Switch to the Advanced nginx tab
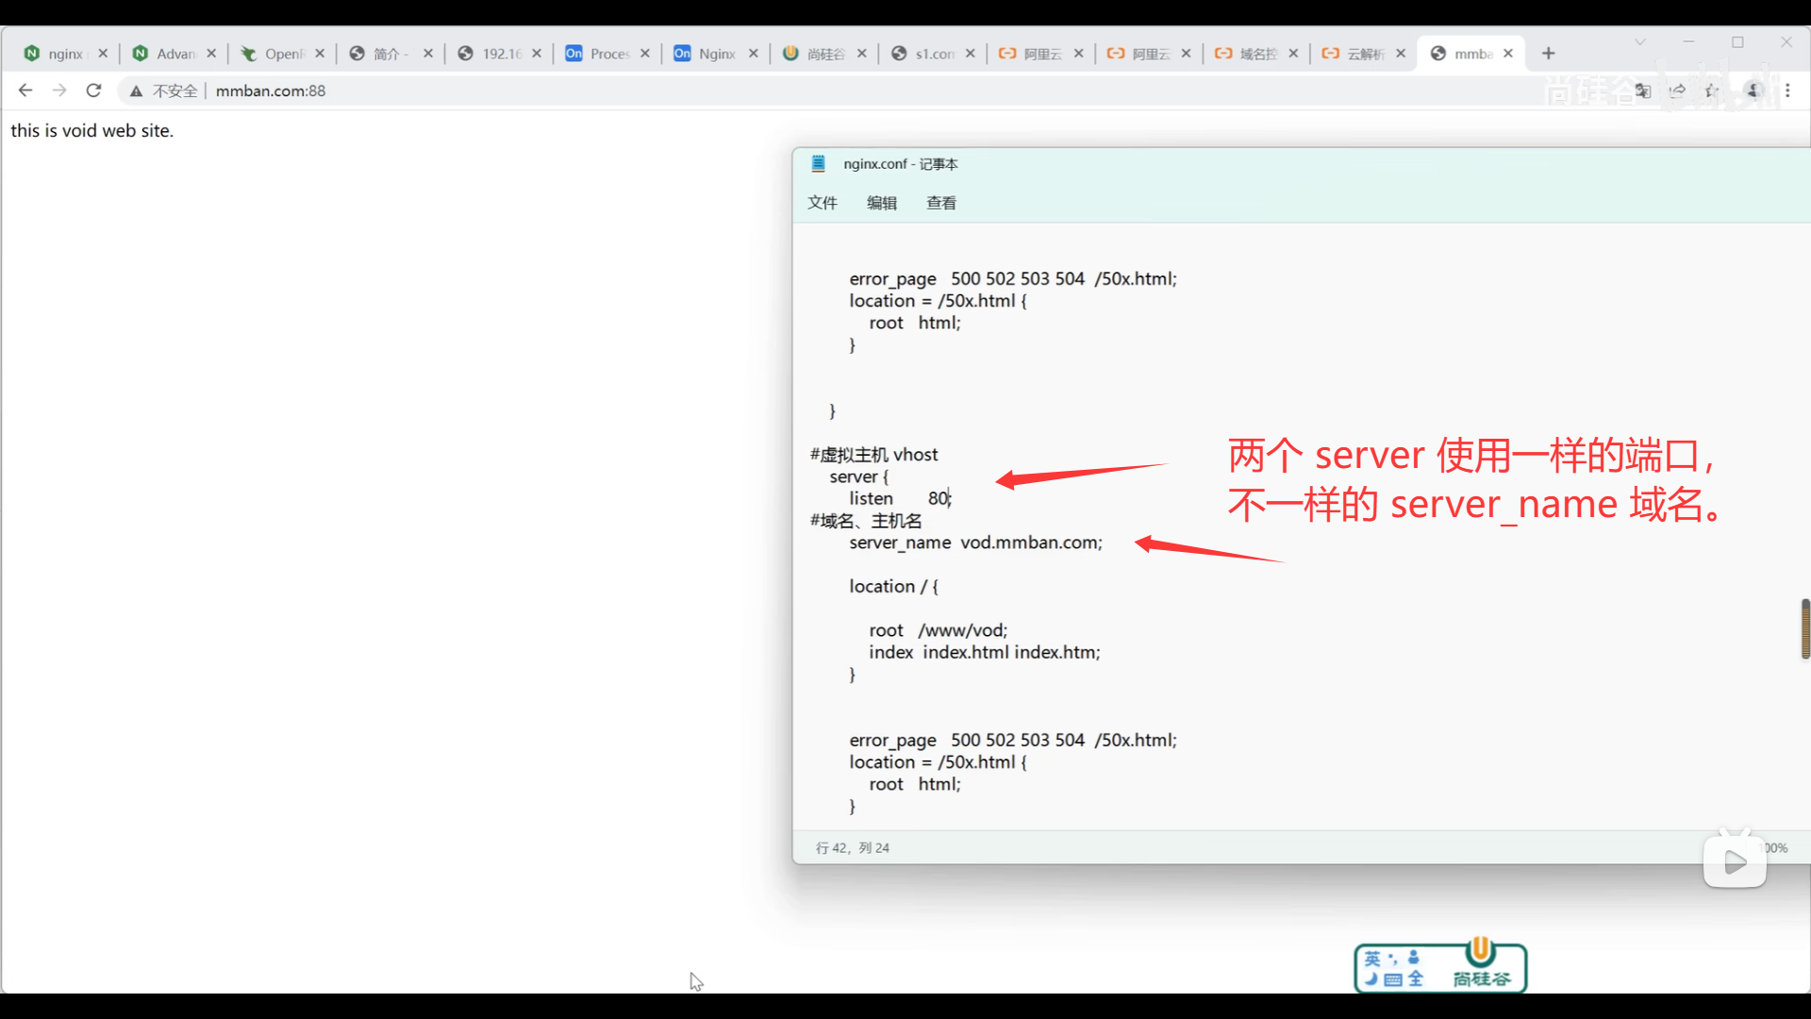Image resolution: width=1811 pixels, height=1019 pixels. [x=174, y=54]
